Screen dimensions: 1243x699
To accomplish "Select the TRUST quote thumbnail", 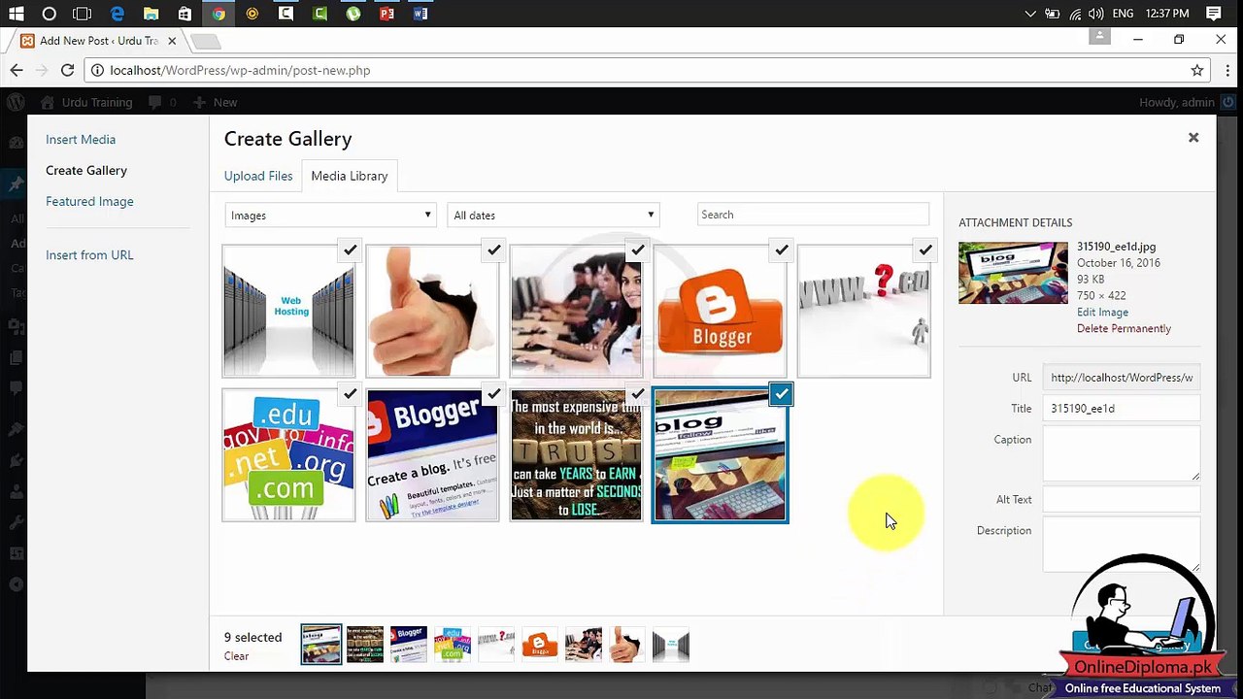I will pyautogui.click(x=576, y=455).
